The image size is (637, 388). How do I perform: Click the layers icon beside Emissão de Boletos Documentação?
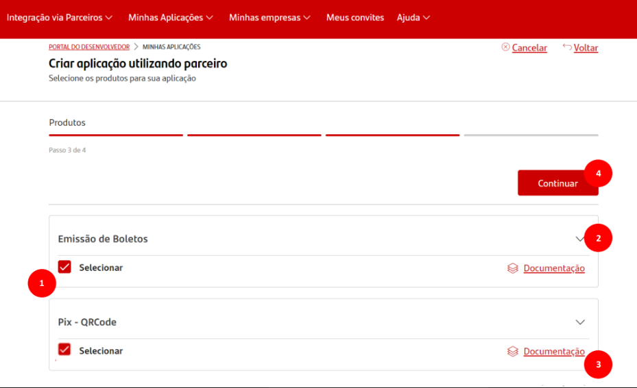513,268
